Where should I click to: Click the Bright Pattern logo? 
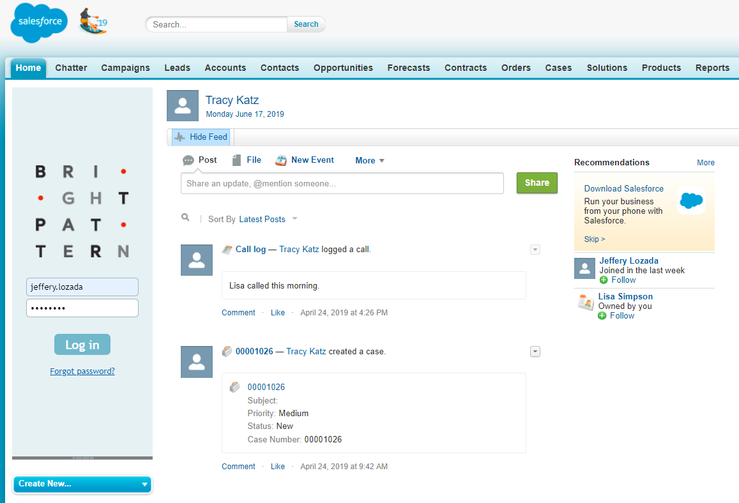pos(82,211)
